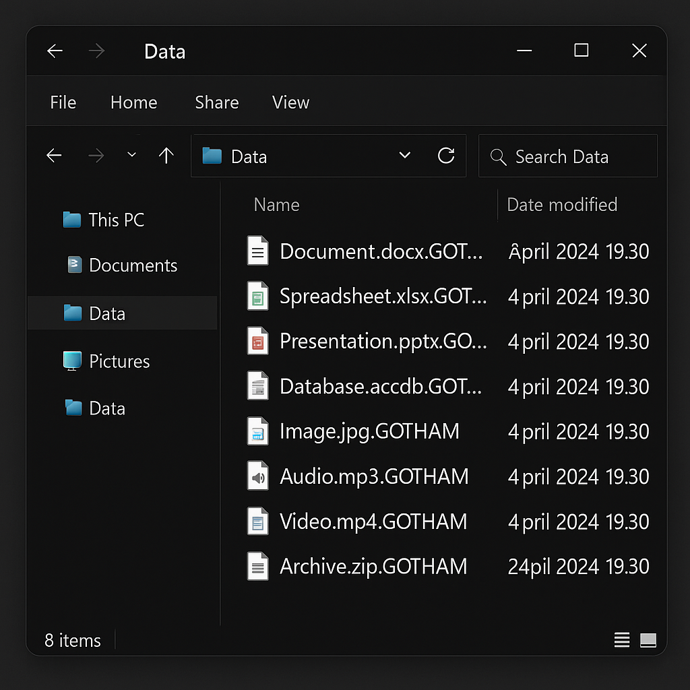Click the Search Data input field
Image resolution: width=690 pixels, height=690 pixels.
[573, 157]
